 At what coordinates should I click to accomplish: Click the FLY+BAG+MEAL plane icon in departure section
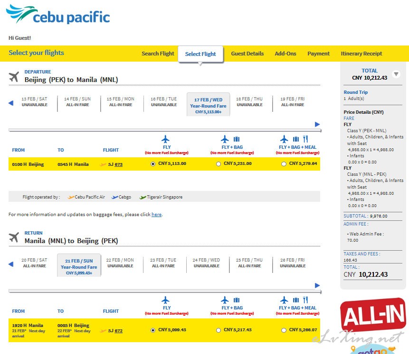(285, 139)
